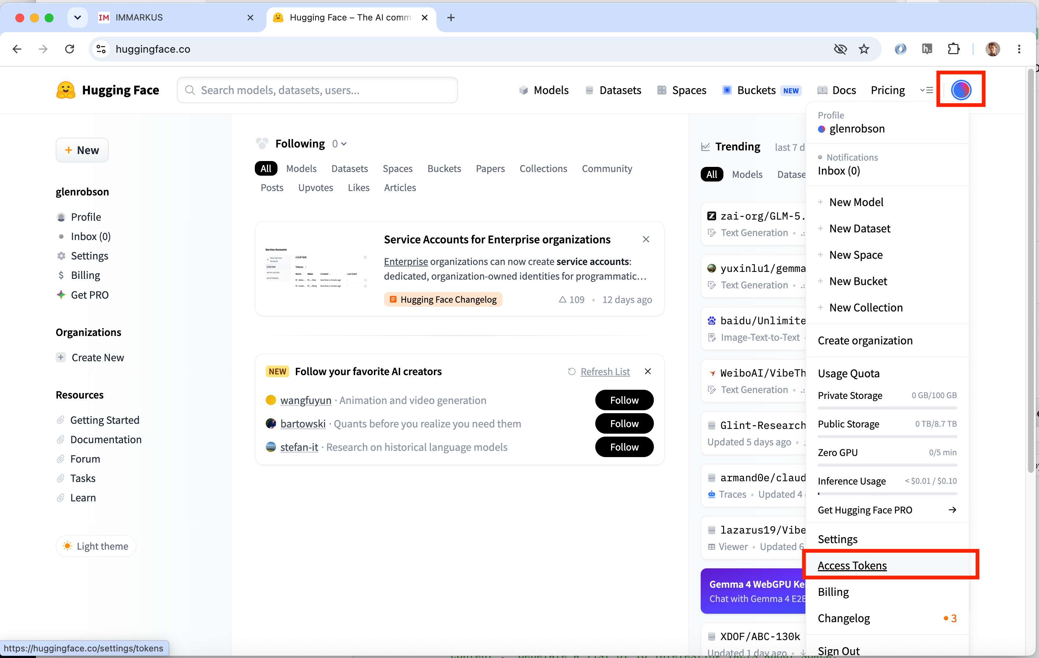This screenshot has width=1039, height=658.
Task: Select the Papers filter tab under Following
Action: point(490,168)
